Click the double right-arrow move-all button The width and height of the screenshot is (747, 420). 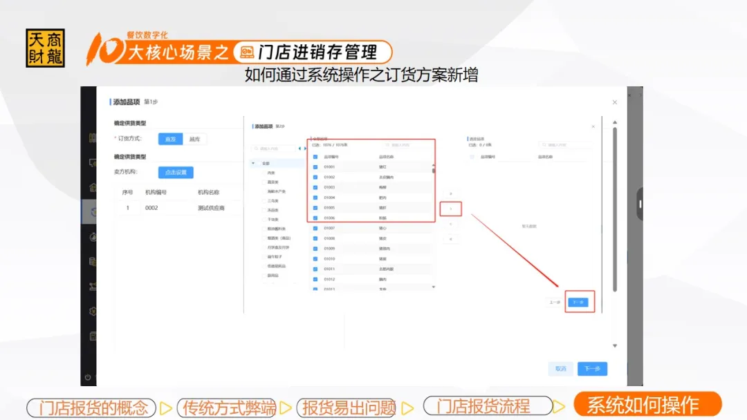point(450,193)
